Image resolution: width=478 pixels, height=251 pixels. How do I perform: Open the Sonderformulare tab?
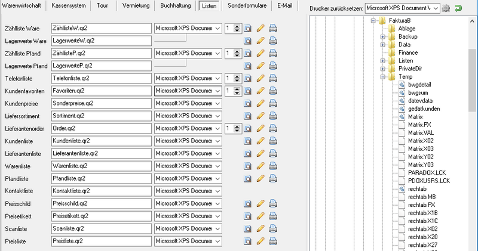click(246, 6)
